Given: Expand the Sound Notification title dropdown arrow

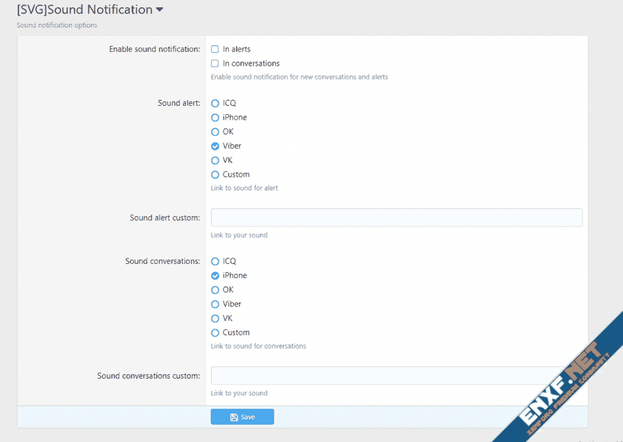Looking at the screenshot, I should (160, 10).
